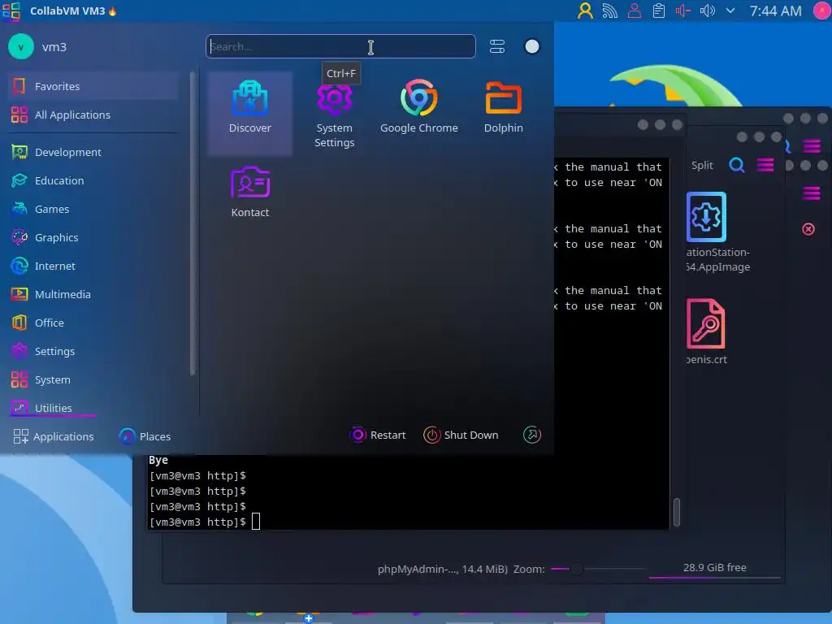Open the Multimedia category

tap(93, 294)
